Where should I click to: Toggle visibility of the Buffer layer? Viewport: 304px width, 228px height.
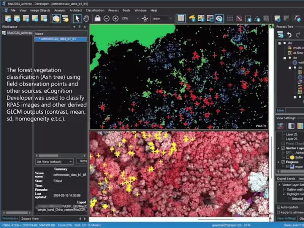click(288, 157)
